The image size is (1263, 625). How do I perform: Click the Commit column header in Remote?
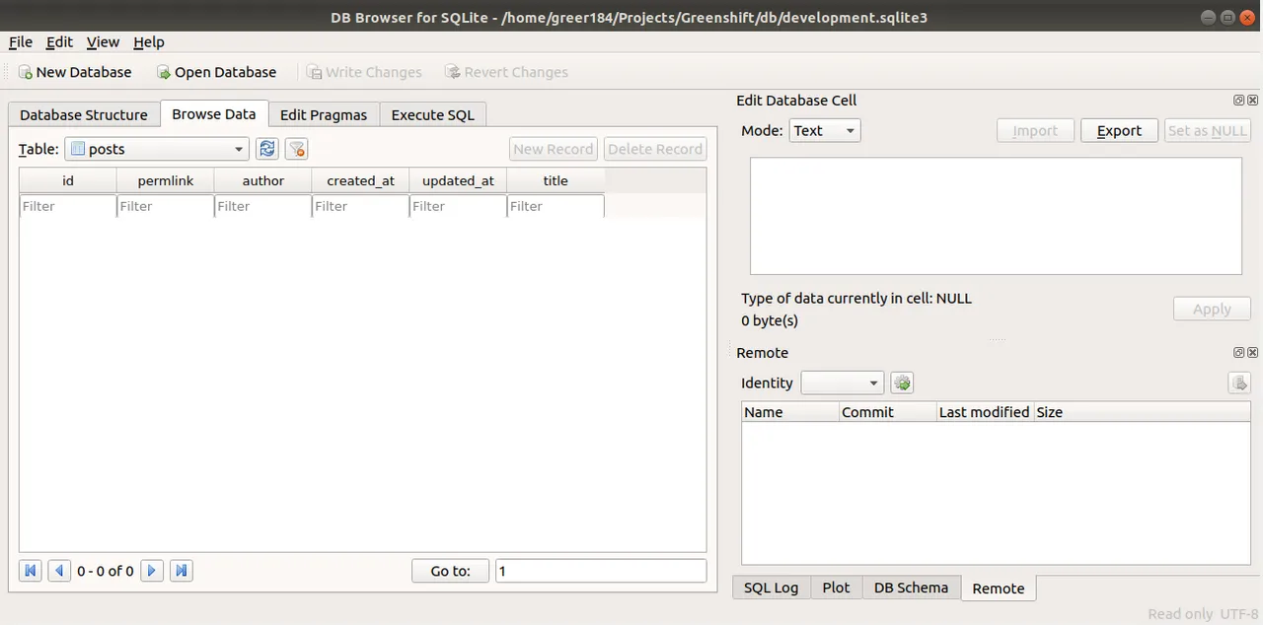tap(887, 412)
